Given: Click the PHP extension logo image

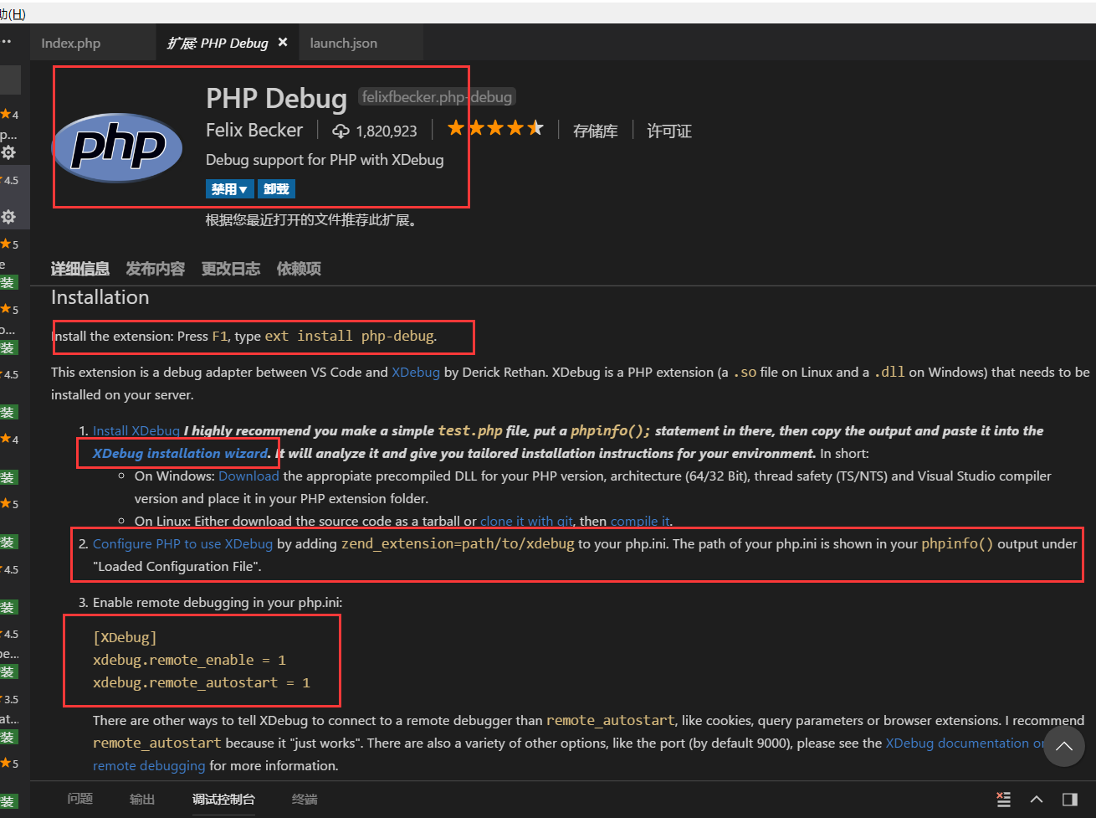Looking at the screenshot, I should coord(117,147).
